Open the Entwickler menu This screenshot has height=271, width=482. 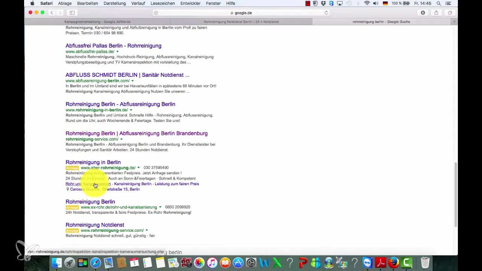pyautogui.click(x=189, y=3)
